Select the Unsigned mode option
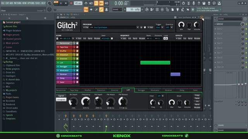Screen dimensions: 248x139 click(x=61, y=100)
